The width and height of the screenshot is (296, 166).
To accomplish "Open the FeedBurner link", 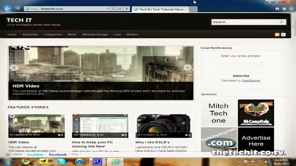I will [251, 81].
